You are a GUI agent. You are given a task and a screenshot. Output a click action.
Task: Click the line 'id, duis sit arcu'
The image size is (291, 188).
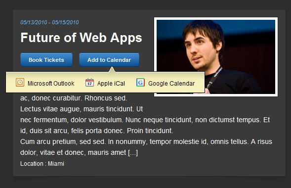coord(96,131)
